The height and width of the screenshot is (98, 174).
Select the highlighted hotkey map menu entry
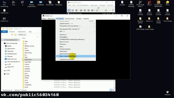click(x=76, y=56)
